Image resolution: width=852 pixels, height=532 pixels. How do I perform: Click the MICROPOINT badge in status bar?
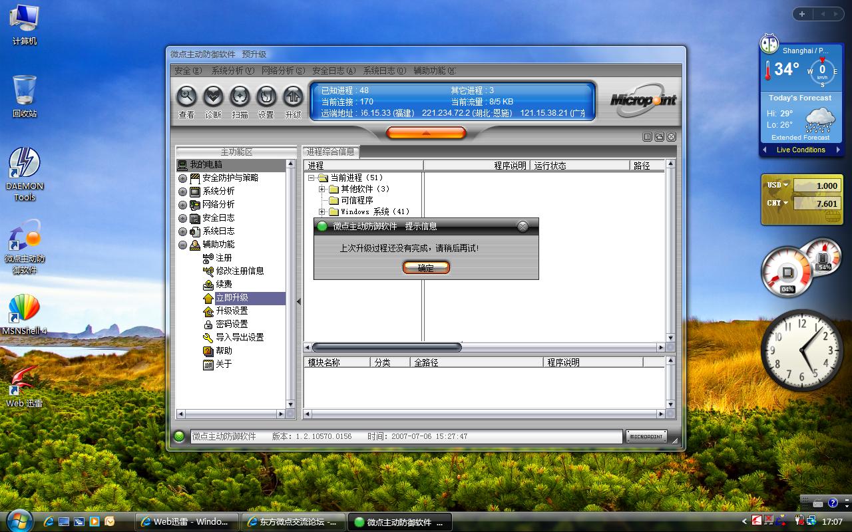[646, 437]
